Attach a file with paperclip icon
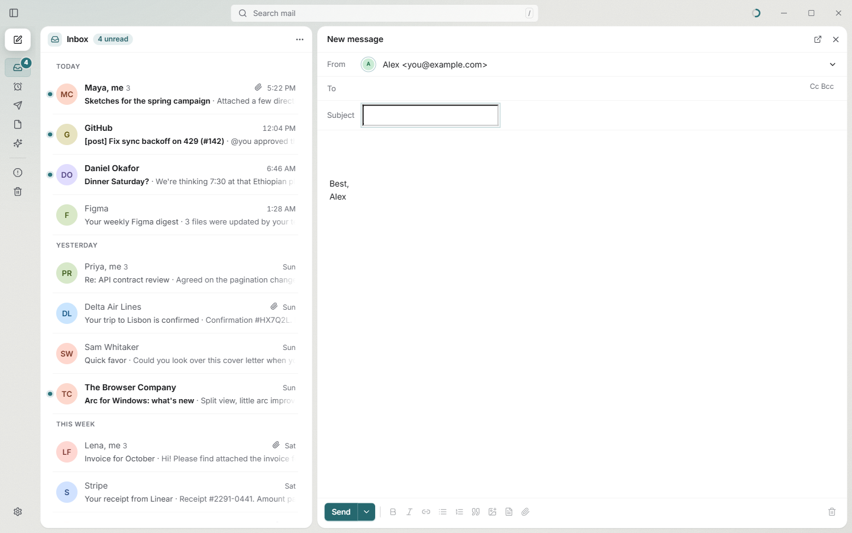852x533 pixels. (x=525, y=512)
